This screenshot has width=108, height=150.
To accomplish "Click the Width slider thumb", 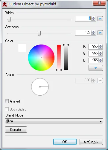I will point(9,19).
